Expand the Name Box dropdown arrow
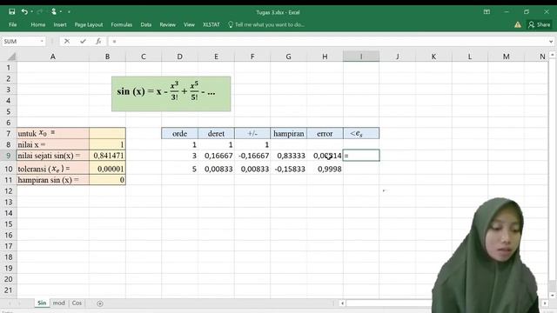The image size is (557, 313). 42,41
